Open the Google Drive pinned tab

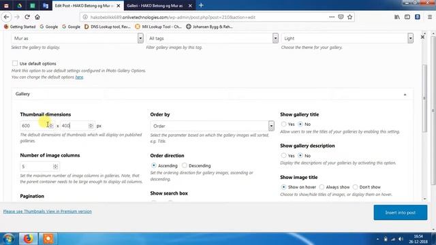[20, 5]
